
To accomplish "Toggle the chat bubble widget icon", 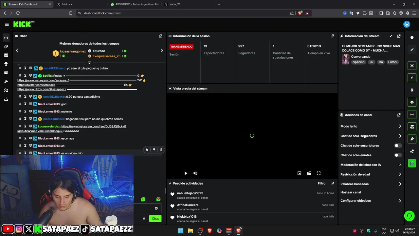I will point(412,102).
